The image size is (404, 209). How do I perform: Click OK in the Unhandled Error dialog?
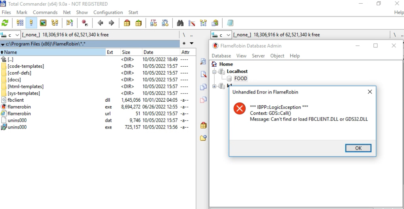pos(358,148)
